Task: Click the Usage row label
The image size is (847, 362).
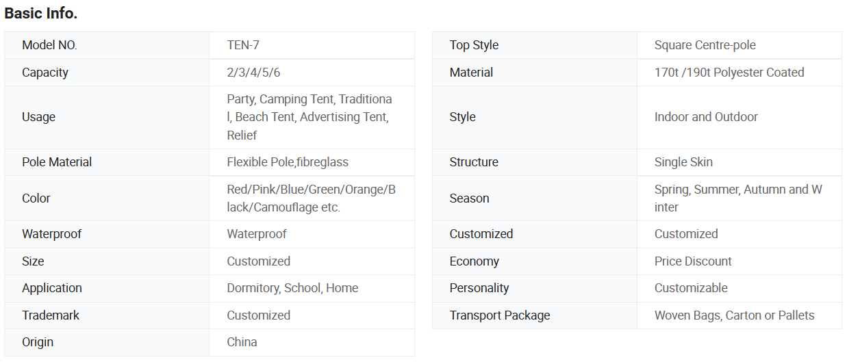Action: click(x=38, y=117)
